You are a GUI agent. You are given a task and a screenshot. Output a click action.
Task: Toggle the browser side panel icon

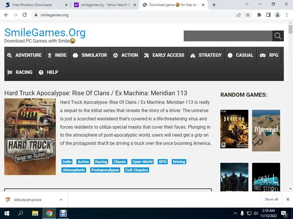(x=268, y=15)
